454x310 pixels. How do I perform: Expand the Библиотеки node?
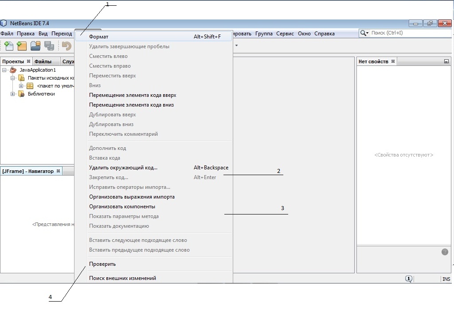point(13,94)
